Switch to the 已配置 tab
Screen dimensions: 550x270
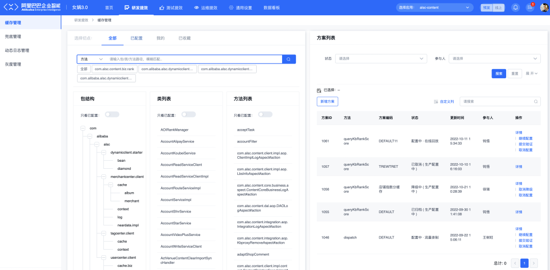pos(136,38)
